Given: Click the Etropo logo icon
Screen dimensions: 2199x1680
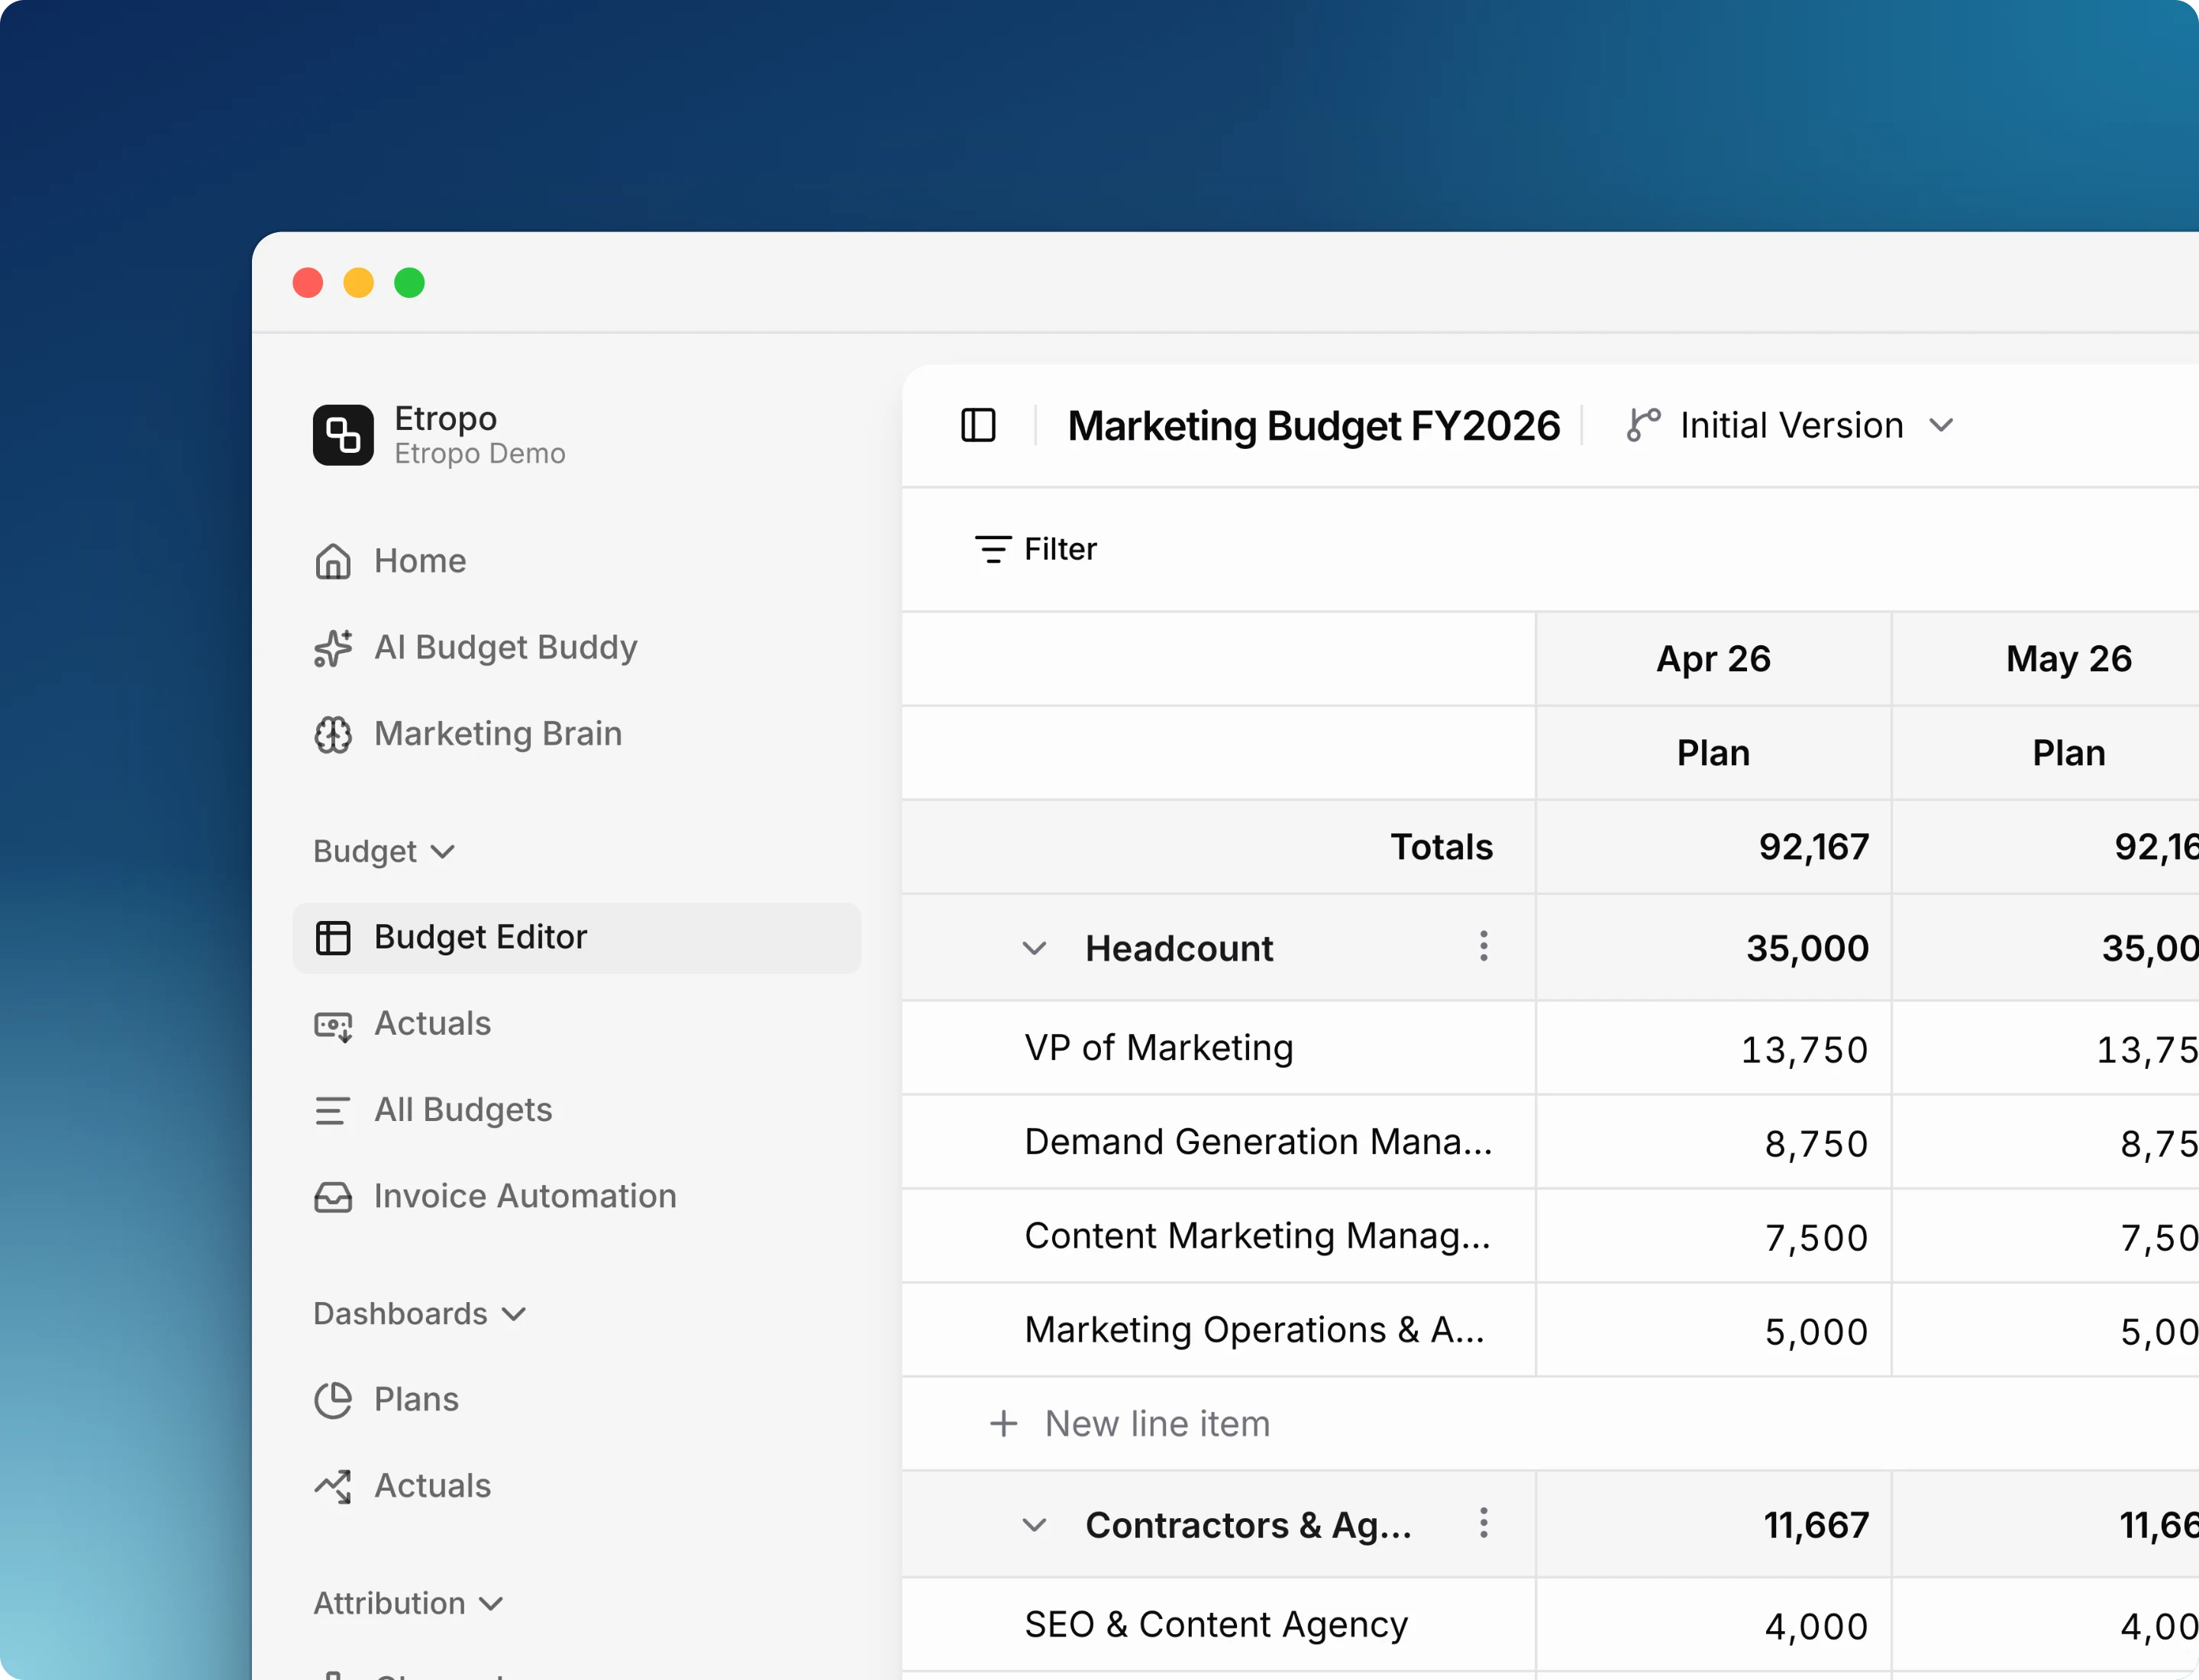Looking at the screenshot, I should [343, 435].
